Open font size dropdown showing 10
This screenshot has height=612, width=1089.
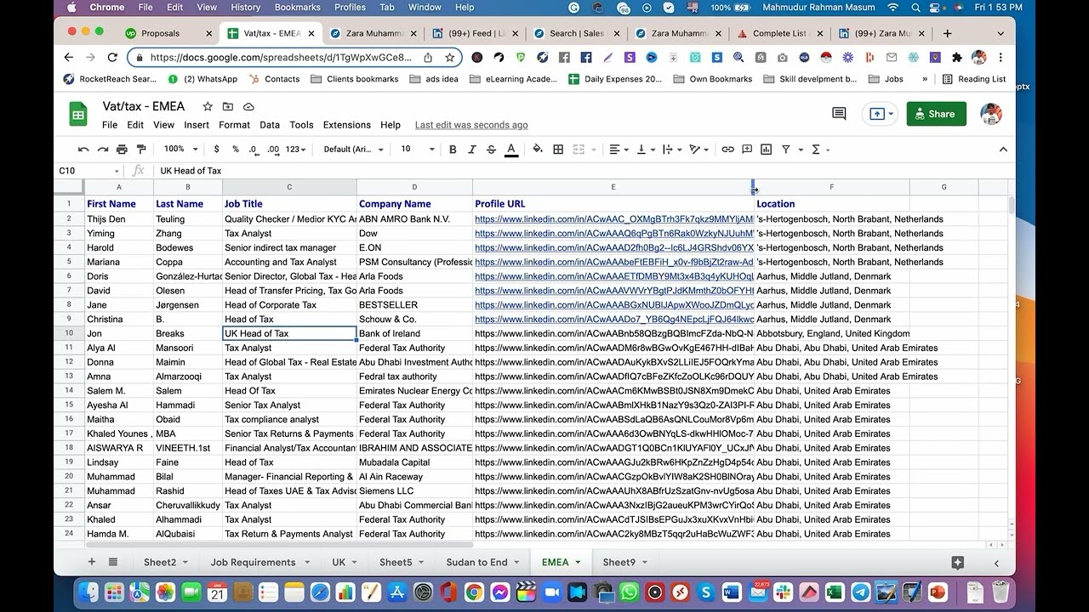(x=417, y=150)
